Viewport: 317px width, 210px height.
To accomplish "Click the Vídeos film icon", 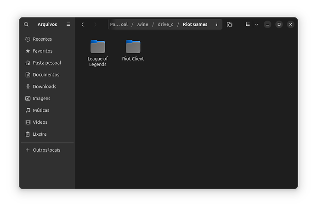I will coord(28,122).
